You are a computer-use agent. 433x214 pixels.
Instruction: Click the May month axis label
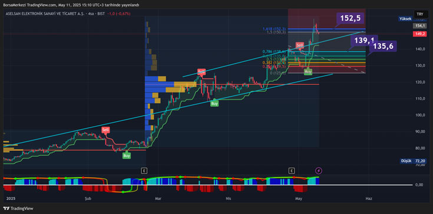point(298,199)
